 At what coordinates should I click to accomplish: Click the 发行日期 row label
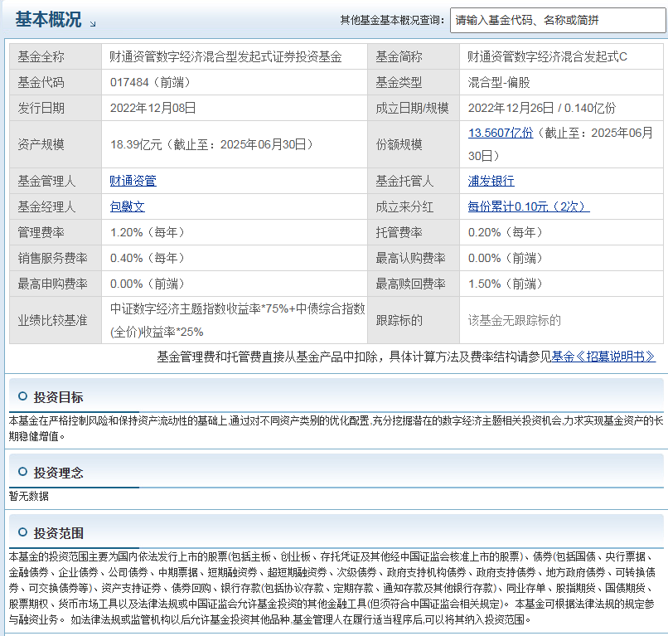click(41, 108)
